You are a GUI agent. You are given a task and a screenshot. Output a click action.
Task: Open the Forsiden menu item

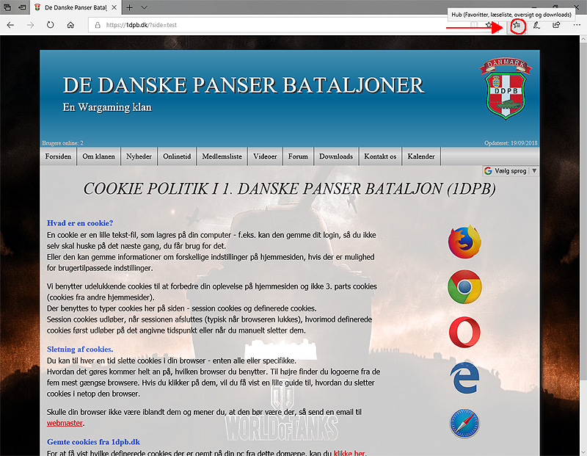coord(59,156)
